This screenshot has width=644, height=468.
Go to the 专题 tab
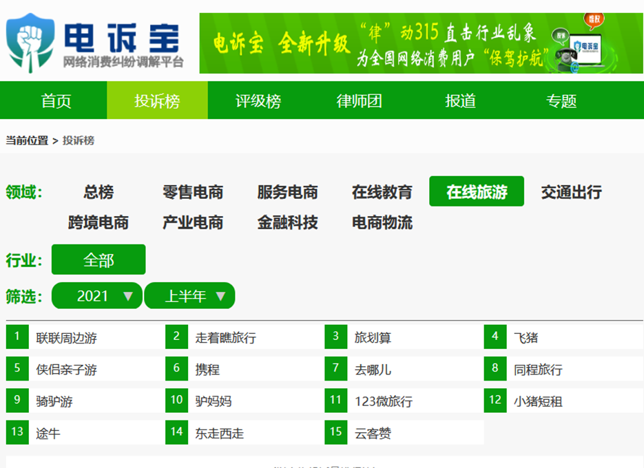pos(561,100)
